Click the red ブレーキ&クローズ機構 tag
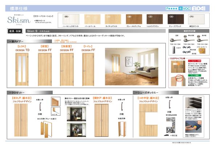 coord(194,61)
